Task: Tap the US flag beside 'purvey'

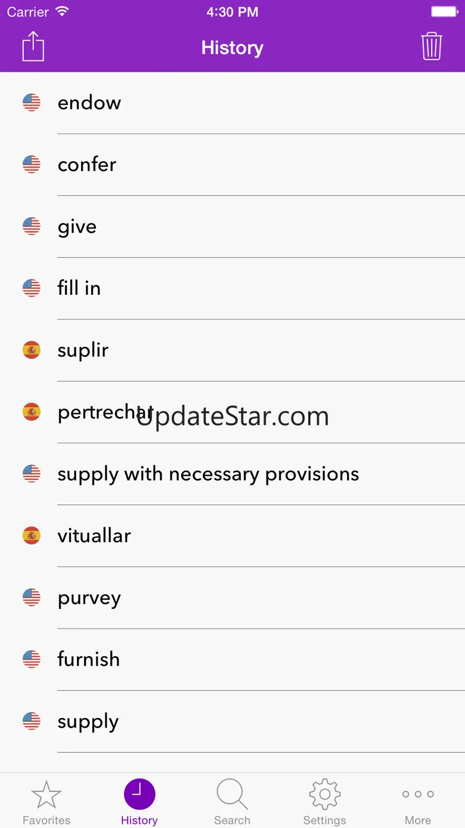Action: tap(32, 598)
